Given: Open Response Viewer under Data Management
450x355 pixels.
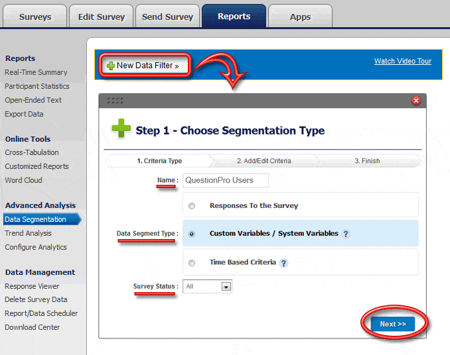Looking at the screenshot, I should [32, 286].
